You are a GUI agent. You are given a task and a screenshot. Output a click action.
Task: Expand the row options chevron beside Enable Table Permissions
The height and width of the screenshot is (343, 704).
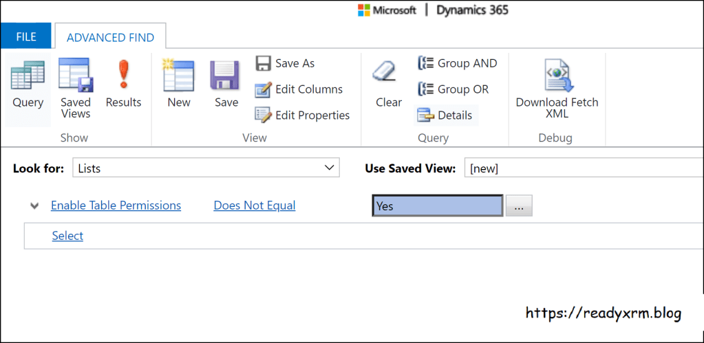coord(34,206)
